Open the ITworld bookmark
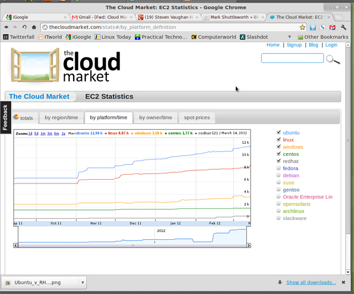The height and width of the screenshot is (294, 354). pos(50,37)
